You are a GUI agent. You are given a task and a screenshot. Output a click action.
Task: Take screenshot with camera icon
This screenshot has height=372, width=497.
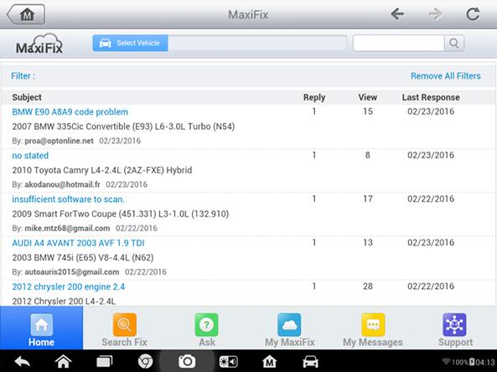[x=187, y=361]
